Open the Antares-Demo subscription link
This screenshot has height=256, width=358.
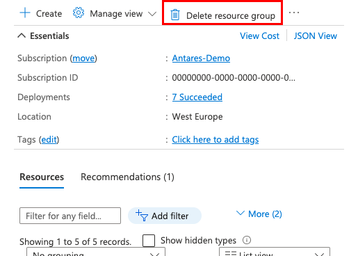click(x=201, y=58)
